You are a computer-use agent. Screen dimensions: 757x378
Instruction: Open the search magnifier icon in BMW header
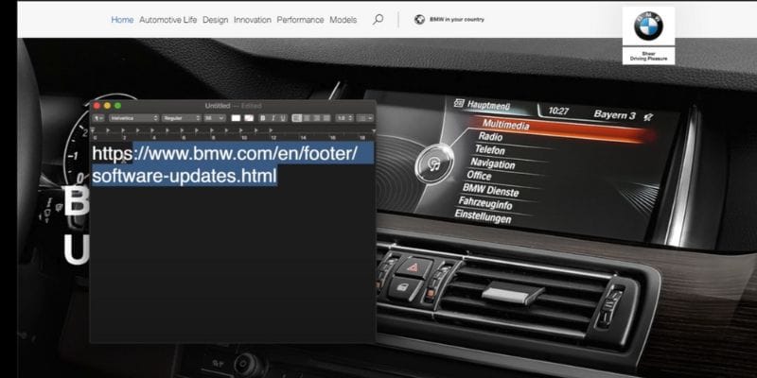point(378,19)
